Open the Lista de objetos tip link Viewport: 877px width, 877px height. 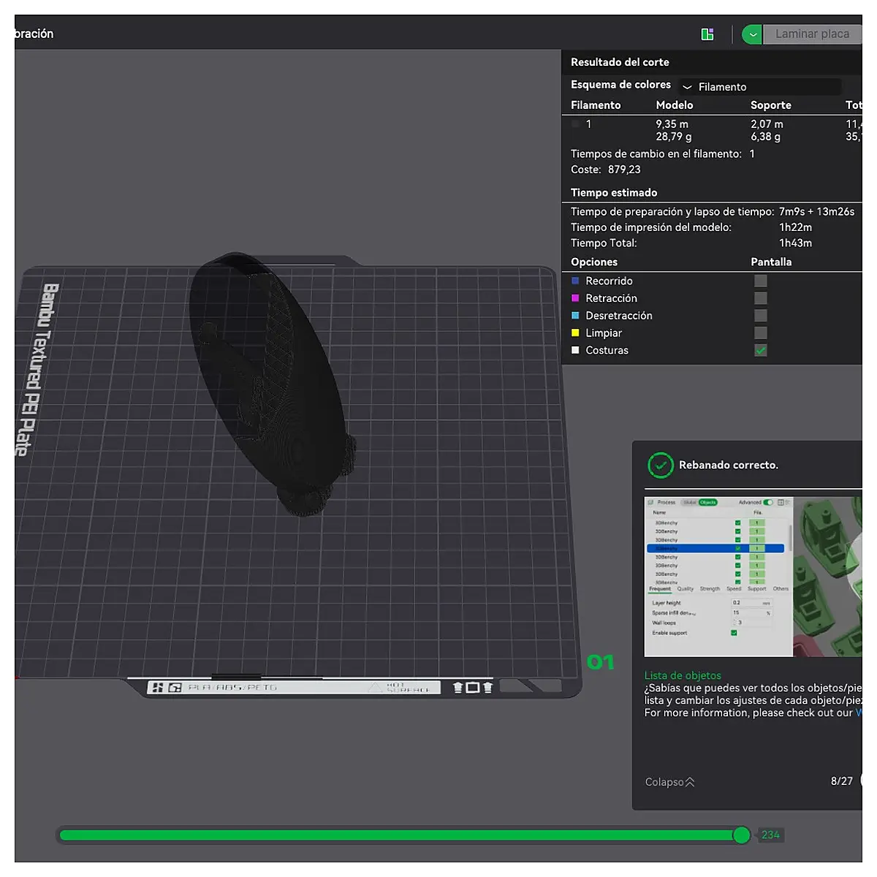click(683, 675)
